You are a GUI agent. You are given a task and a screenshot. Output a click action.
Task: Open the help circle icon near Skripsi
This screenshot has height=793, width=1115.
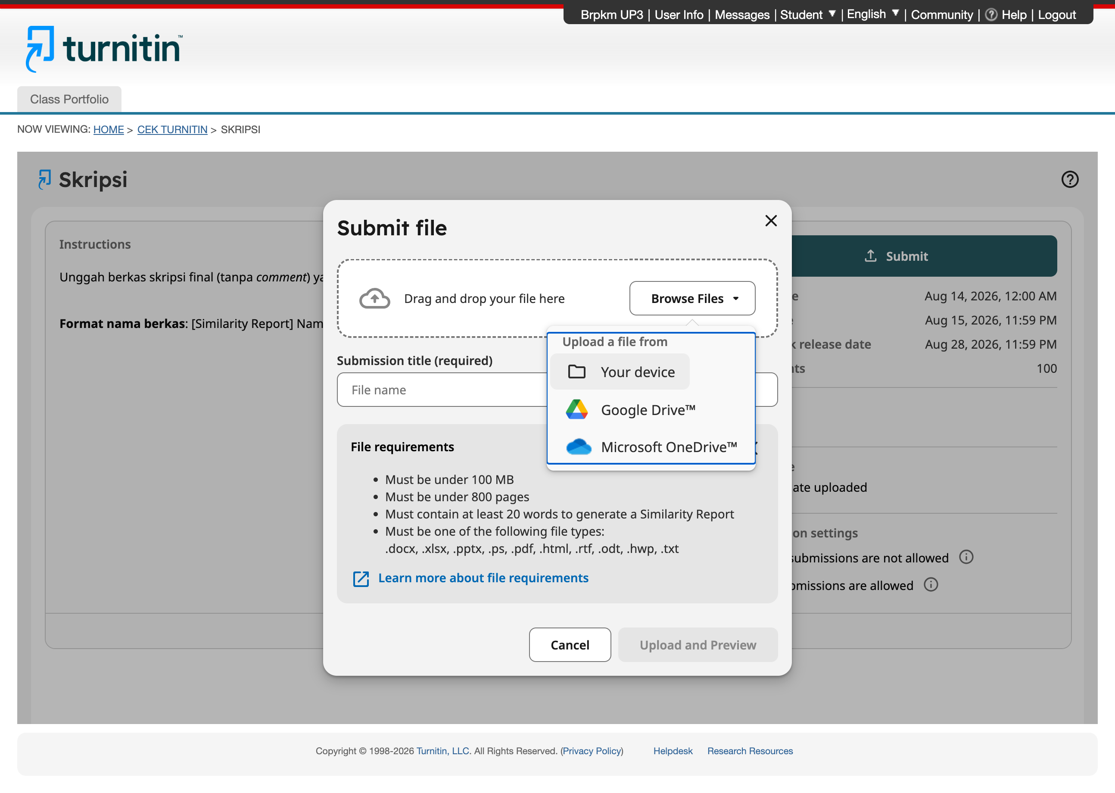tap(1070, 180)
